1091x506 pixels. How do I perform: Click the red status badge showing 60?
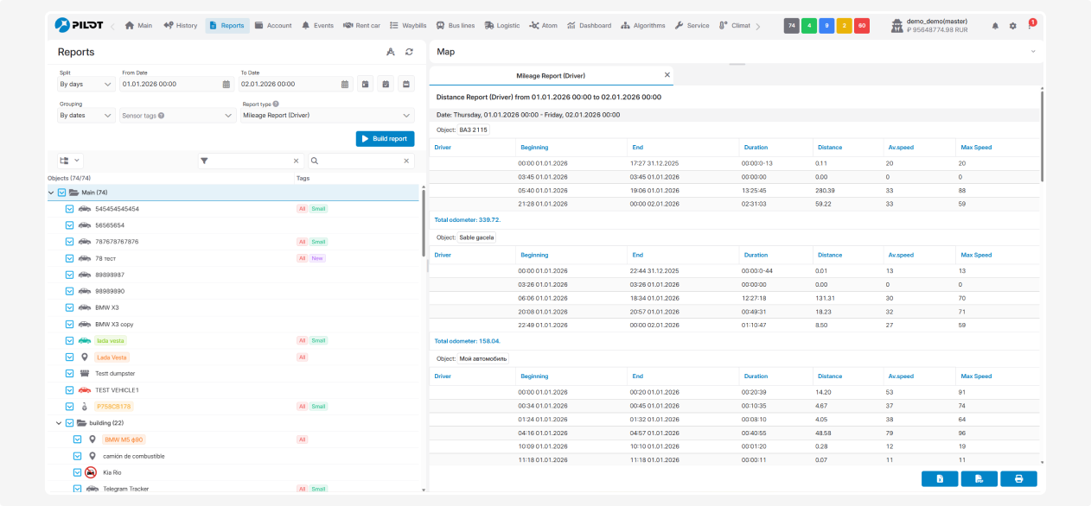pyautogui.click(x=861, y=26)
